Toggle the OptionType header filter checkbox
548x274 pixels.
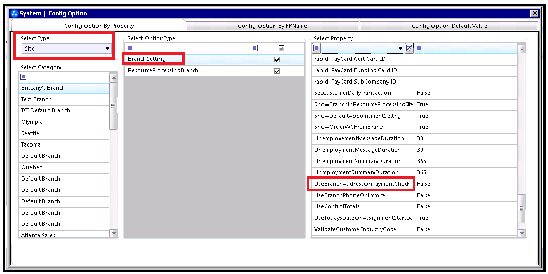click(281, 48)
